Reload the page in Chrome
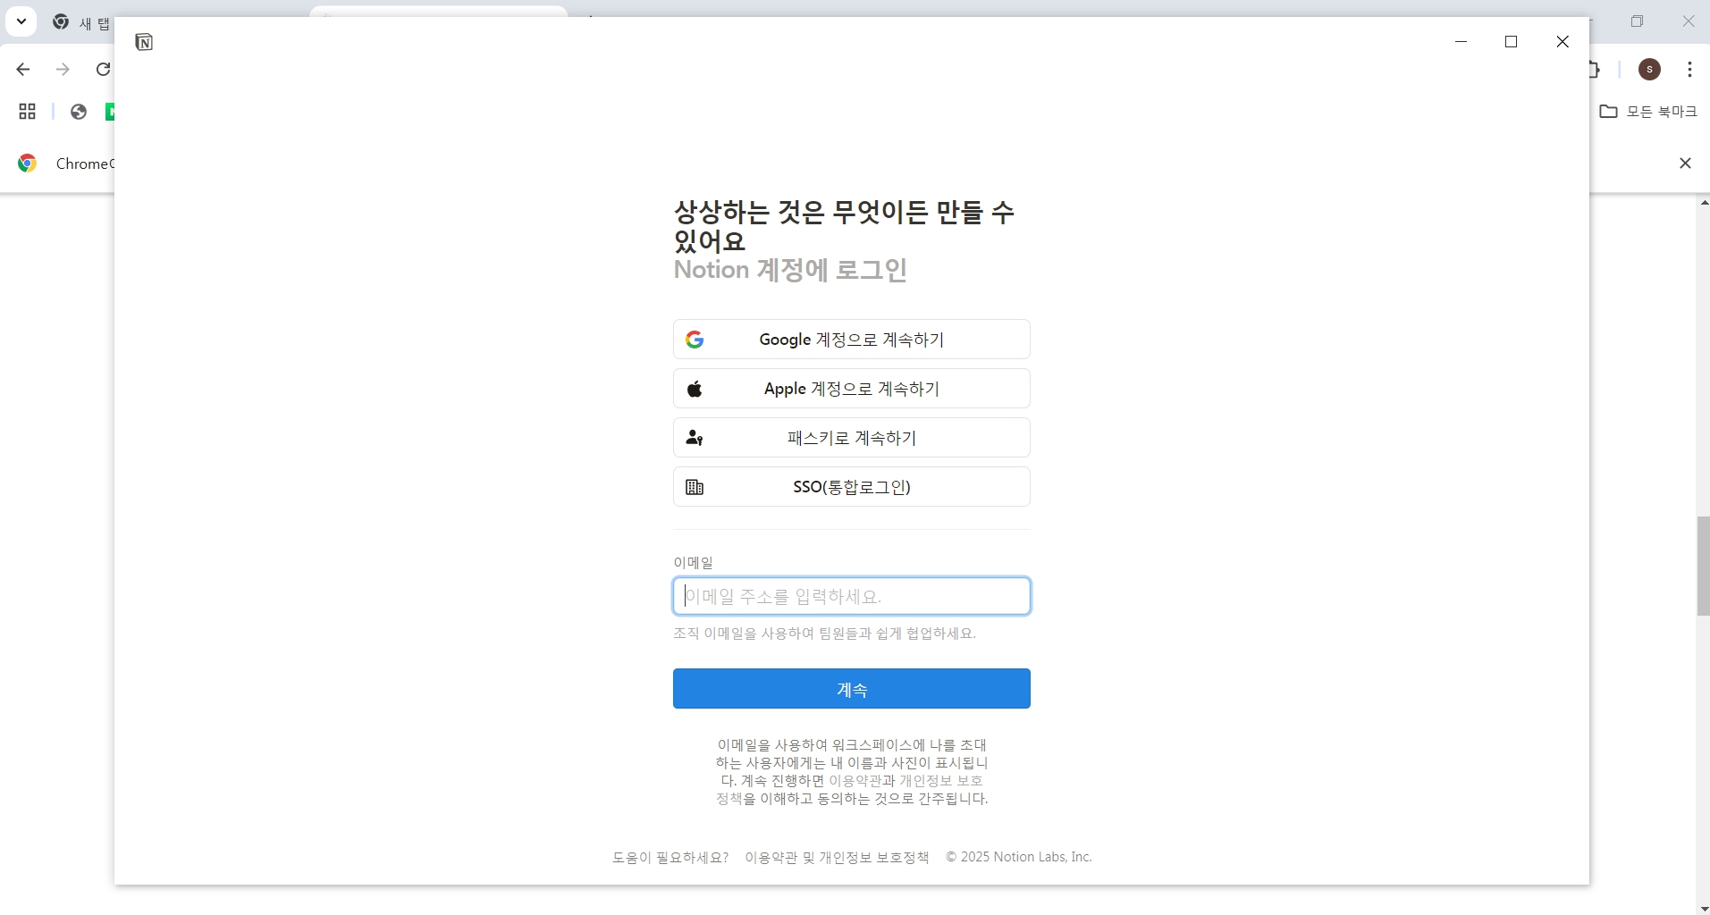The width and height of the screenshot is (1710, 915). coord(103,69)
